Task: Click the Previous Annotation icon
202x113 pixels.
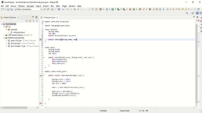Action: (x=173, y=9)
